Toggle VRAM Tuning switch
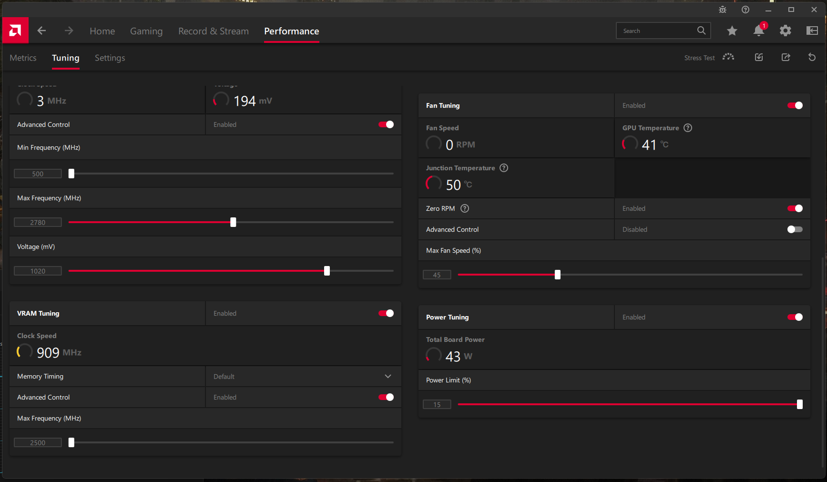827x482 pixels. pos(386,313)
